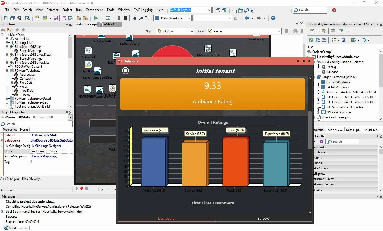Click the red DX icon beside Search
Screen dimensions: 383x231
point(334,10)
